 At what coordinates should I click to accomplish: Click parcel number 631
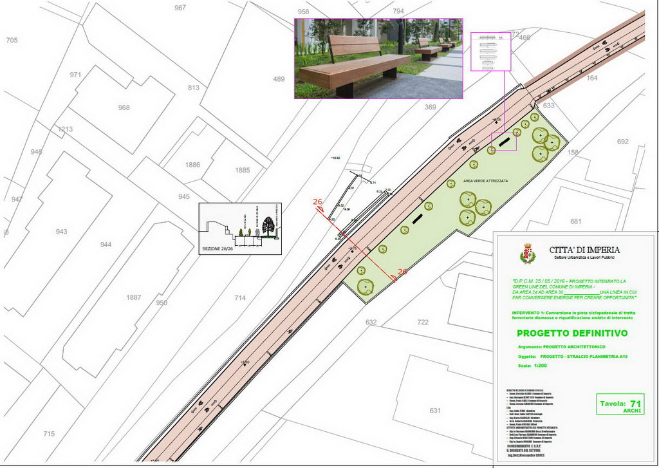pos(435,411)
